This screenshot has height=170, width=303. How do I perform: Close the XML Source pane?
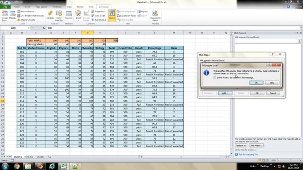coord(301,33)
